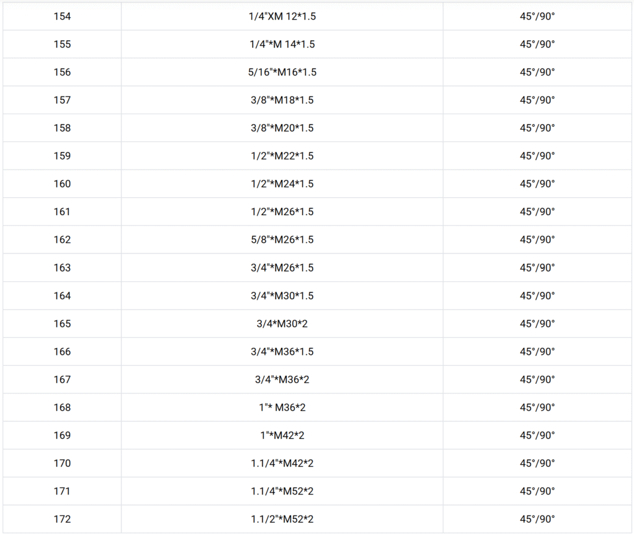Click the 3/4"*M30*1.5 size cell
The image size is (634, 534).
coord(282,295)
